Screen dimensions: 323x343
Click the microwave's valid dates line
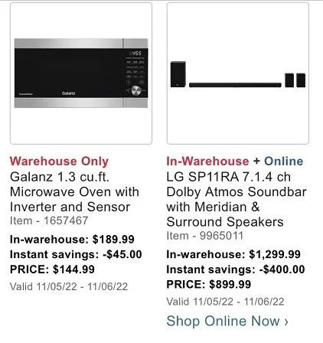pos(69,286)
